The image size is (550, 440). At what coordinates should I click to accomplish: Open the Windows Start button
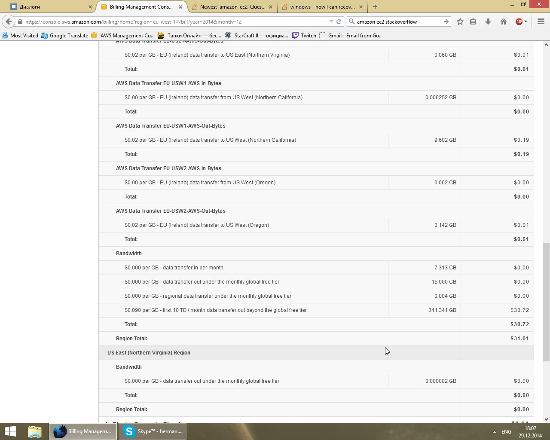click(x=10, y=431)
